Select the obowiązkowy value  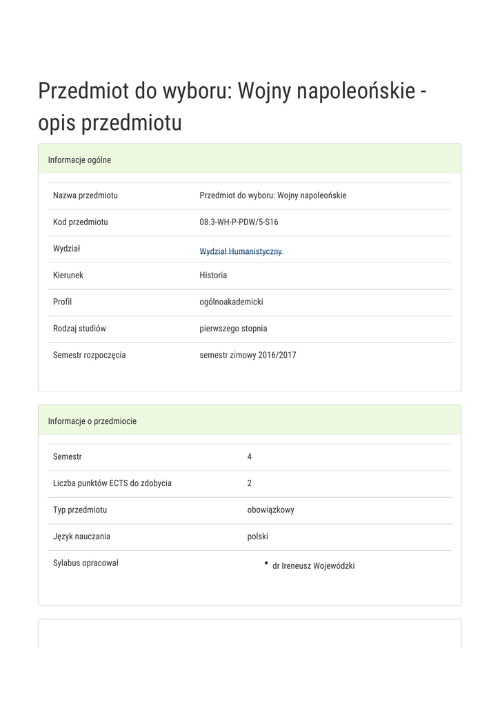click(271, 510)
